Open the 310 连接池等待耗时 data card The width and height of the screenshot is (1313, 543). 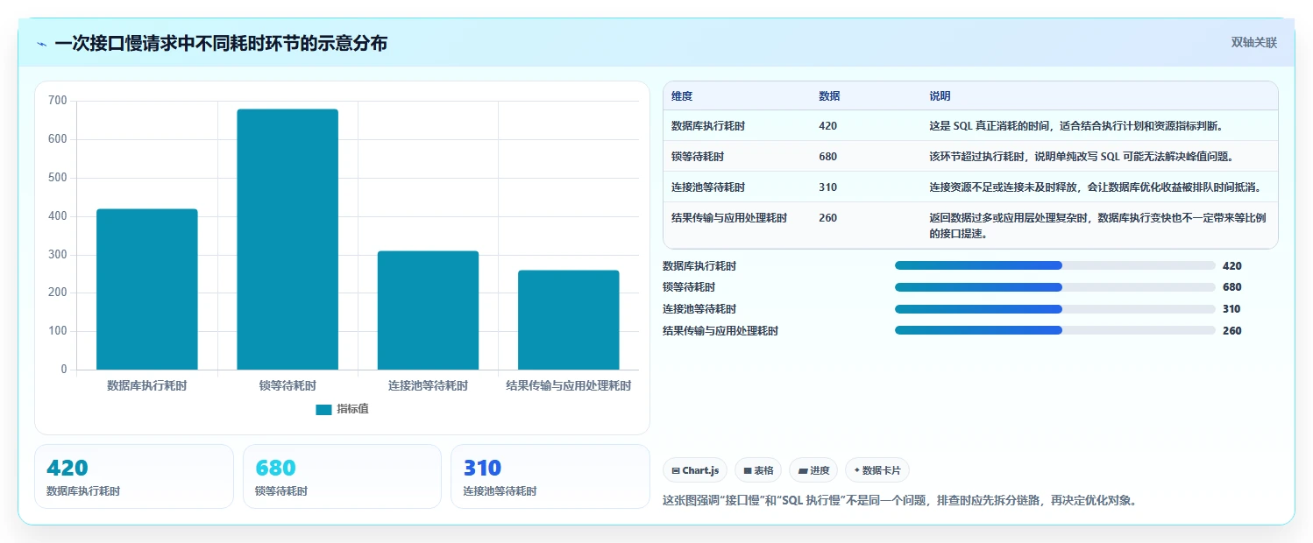click(550, 476)
